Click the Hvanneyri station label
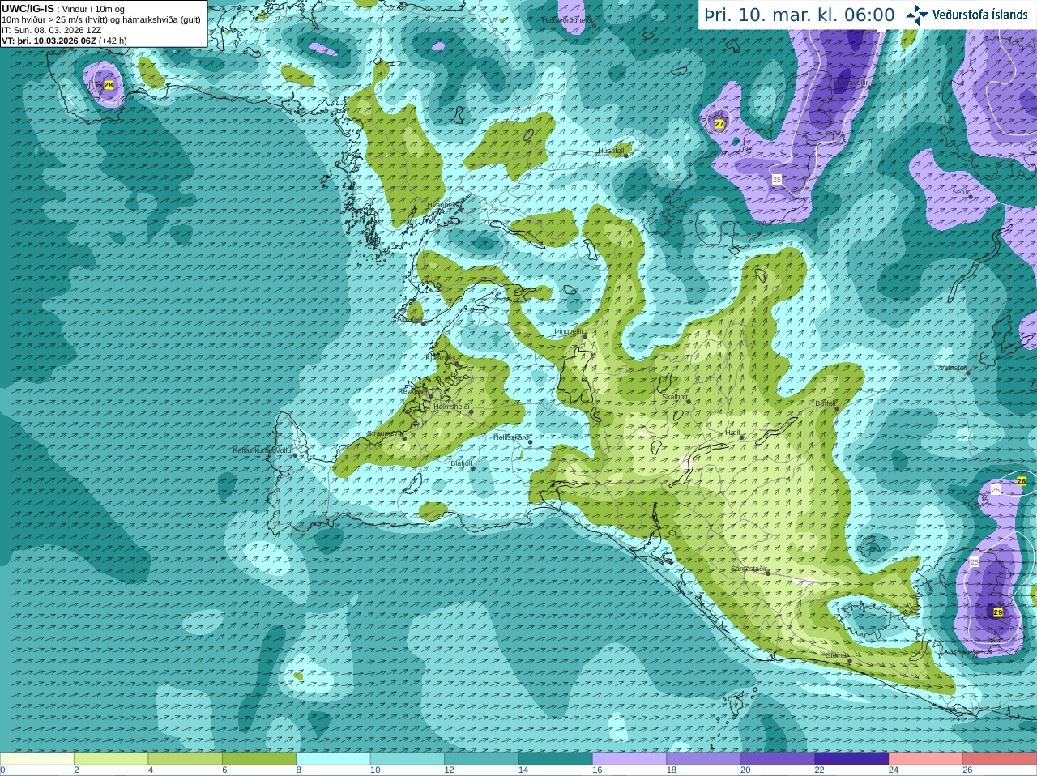 click(443, 205)
